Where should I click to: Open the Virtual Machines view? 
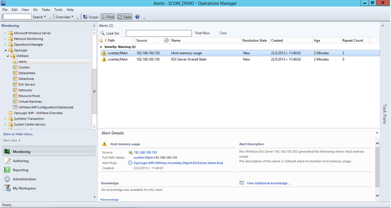click(x=30, y=102)
